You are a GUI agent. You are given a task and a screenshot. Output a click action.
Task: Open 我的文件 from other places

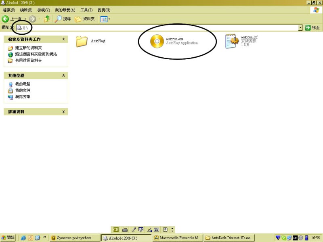coord(23,90)
